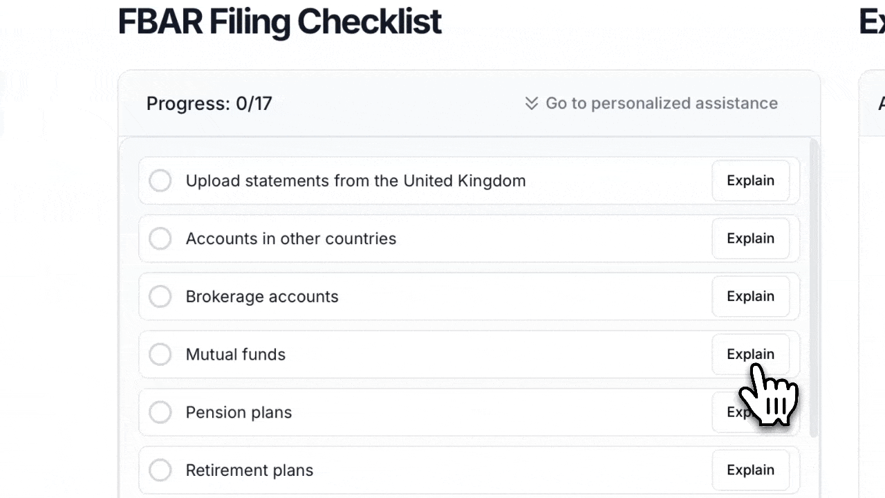Screen dimensions: 885x498
Task: Click the Progress 0/17 indicator text
Action: (209, 104)
